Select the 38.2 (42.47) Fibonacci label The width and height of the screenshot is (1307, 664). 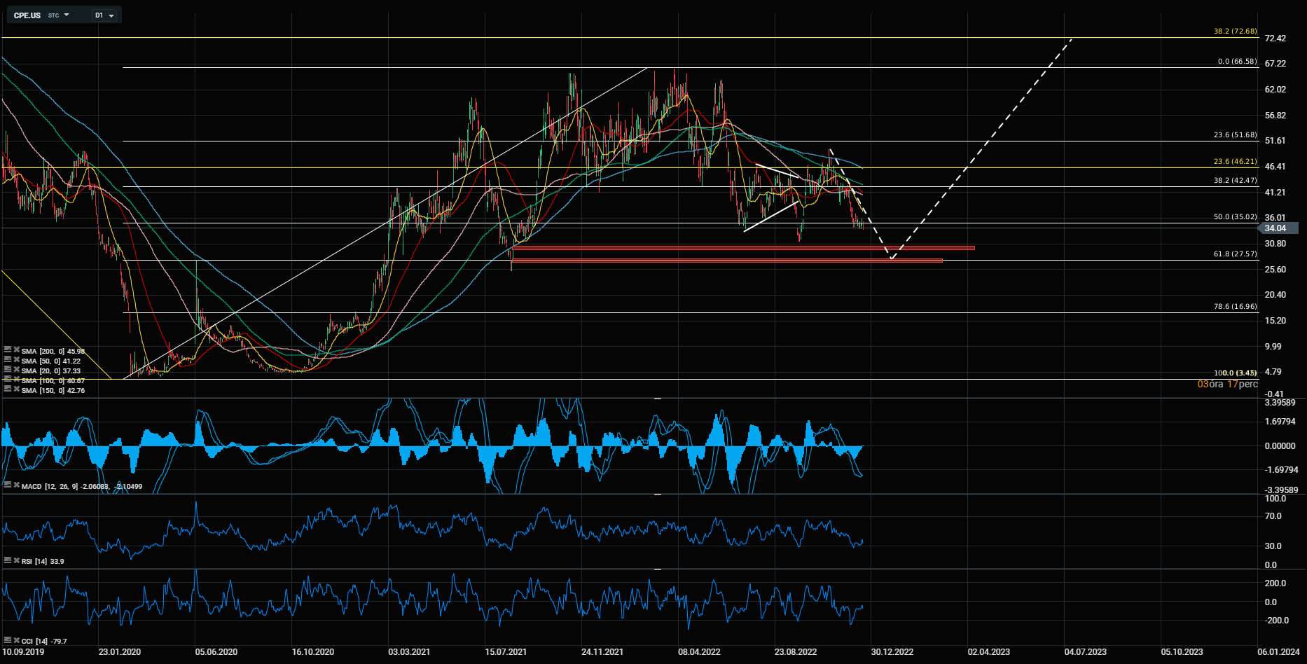[1236, 180]
